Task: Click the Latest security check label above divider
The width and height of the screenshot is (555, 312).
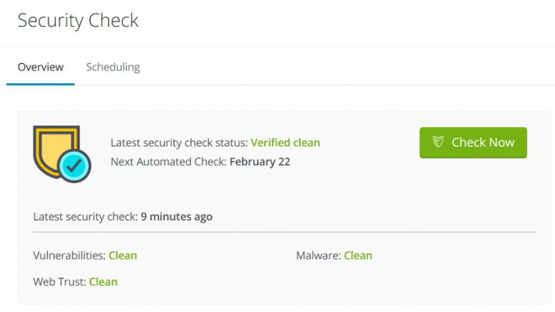Action: [x=85, y=217]
